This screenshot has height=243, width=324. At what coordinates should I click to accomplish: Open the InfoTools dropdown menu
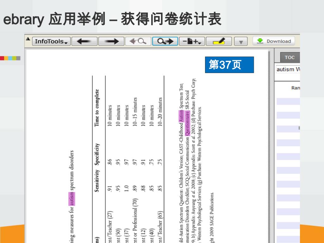[51, 41]
